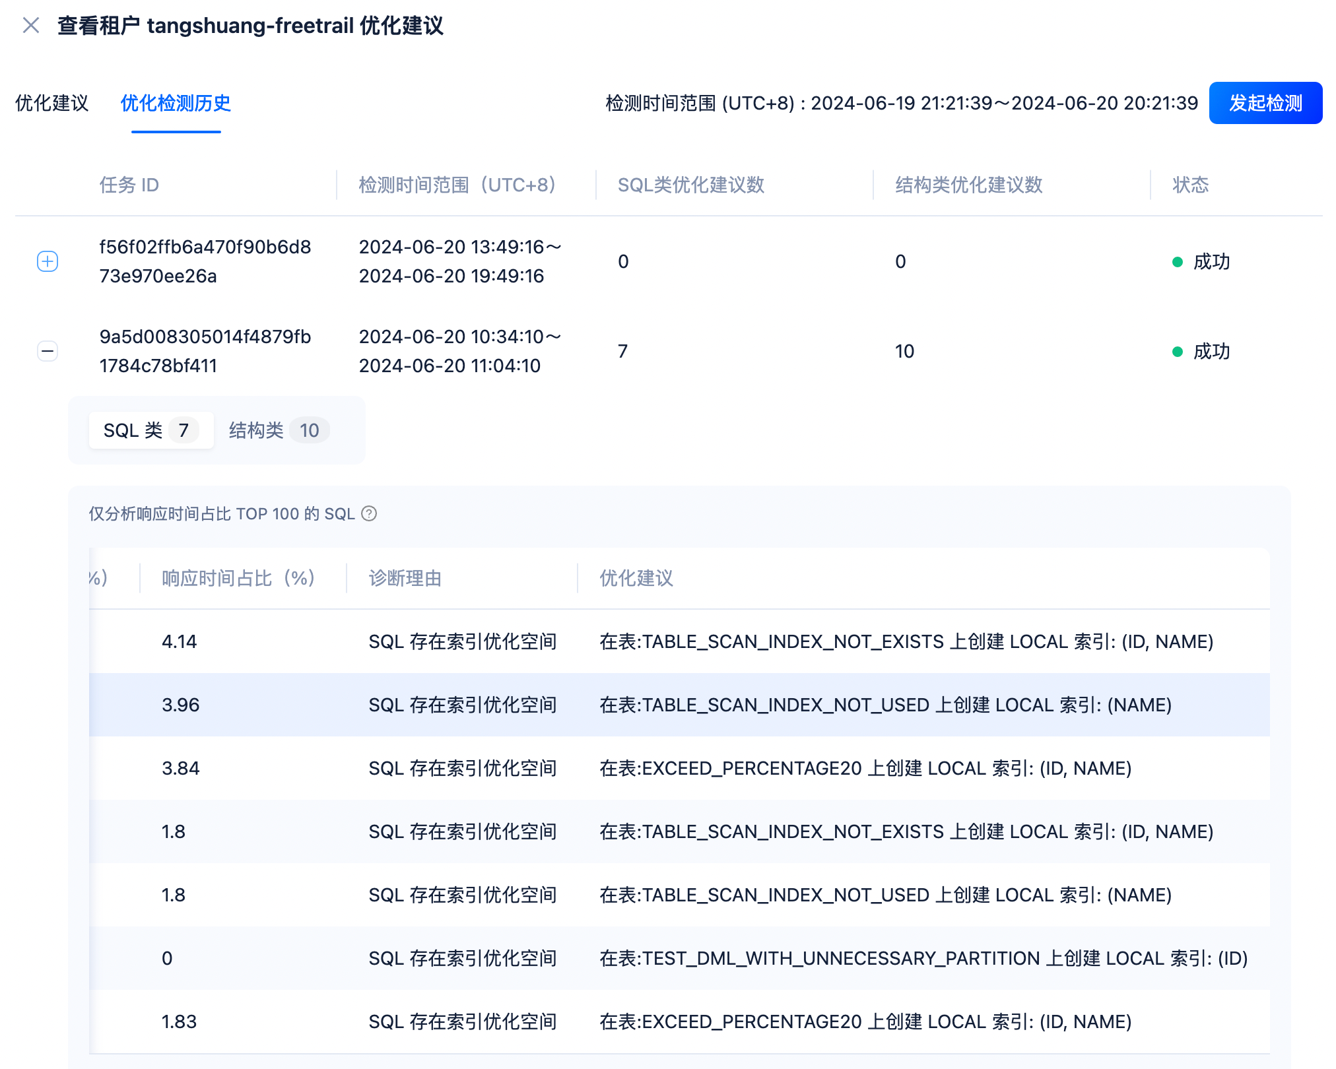The width and height of the screenshot is (1336, 1069).
Task: Expand task f56f02ffb6a470f90b6d8 row
Action: click(48, 261)
